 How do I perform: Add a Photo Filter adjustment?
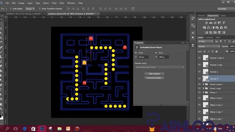coord(217,27)
